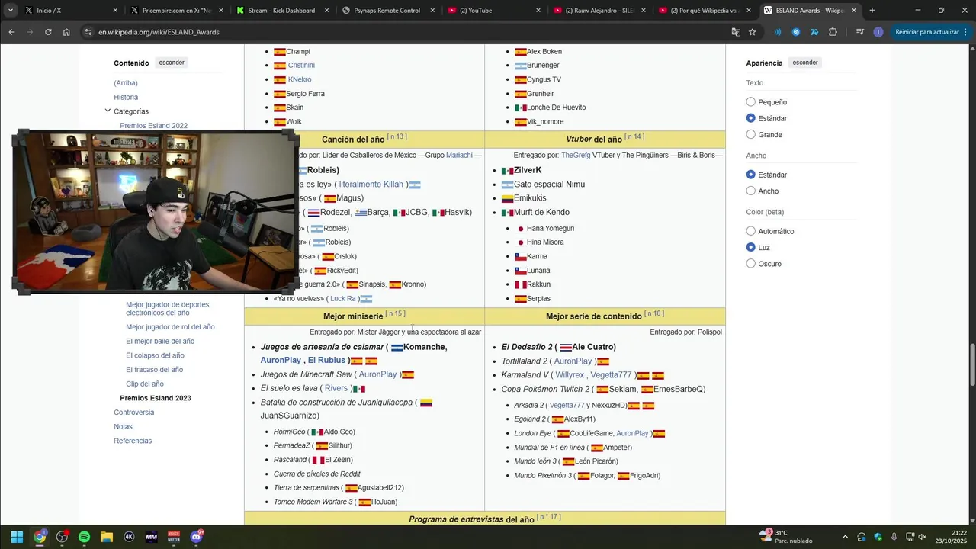
Task: Open Windows Start menu
Action: (17, 537)
